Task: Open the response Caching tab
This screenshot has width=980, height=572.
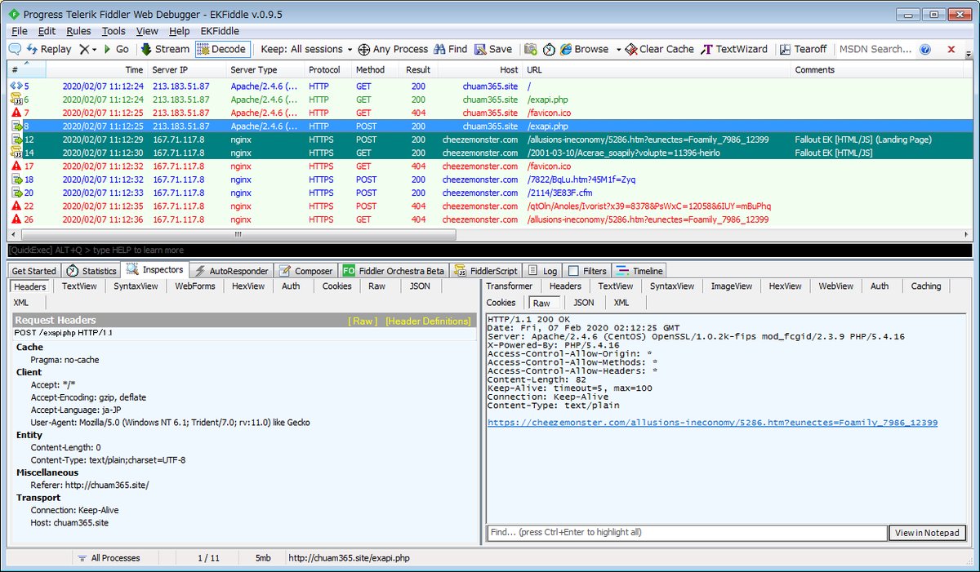Action: 926,286
